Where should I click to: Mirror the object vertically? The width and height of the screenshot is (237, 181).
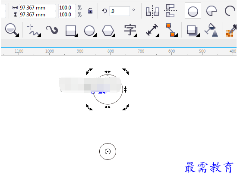point(171,11)
